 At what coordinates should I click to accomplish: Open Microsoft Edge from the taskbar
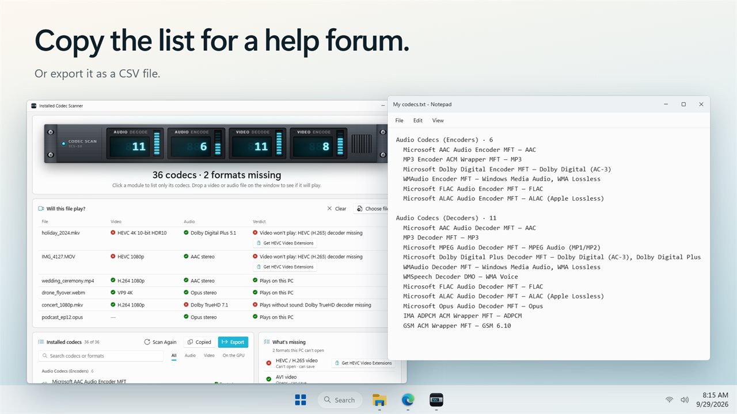point(408,400)
